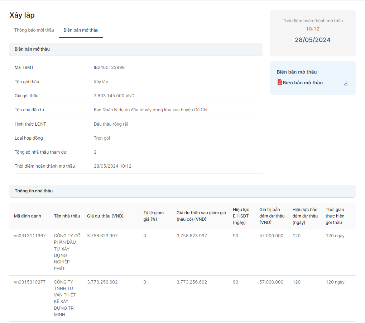Image resolution: width=365 pixels, height=323 pixels.
Task: Select the Biên bản mở thầu tab
Action: pyautogui.click(x=81, y=30)
